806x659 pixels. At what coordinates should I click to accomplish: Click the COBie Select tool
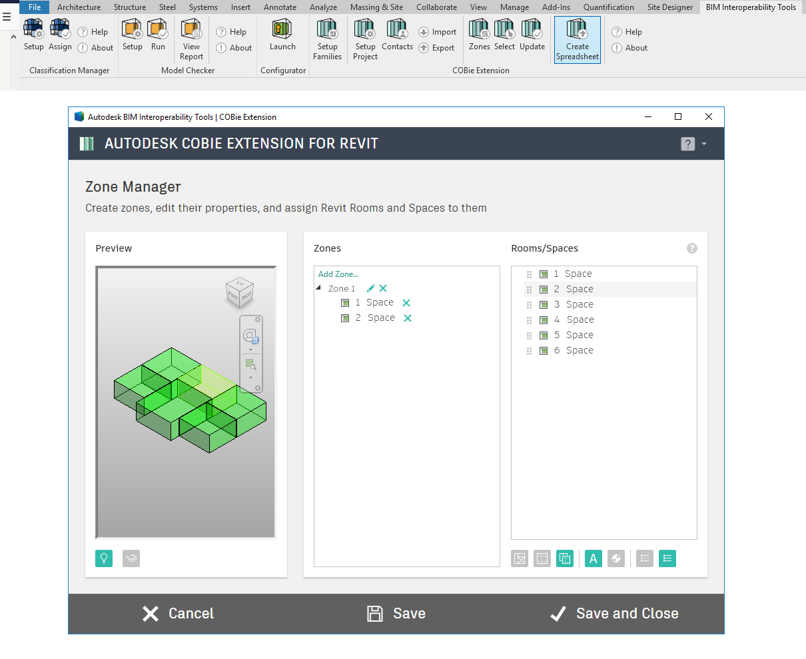pyautogui.click(x=504, y=35)
